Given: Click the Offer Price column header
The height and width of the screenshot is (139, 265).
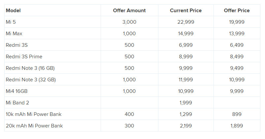Looking at the screenshot, I should click(237, 11).
